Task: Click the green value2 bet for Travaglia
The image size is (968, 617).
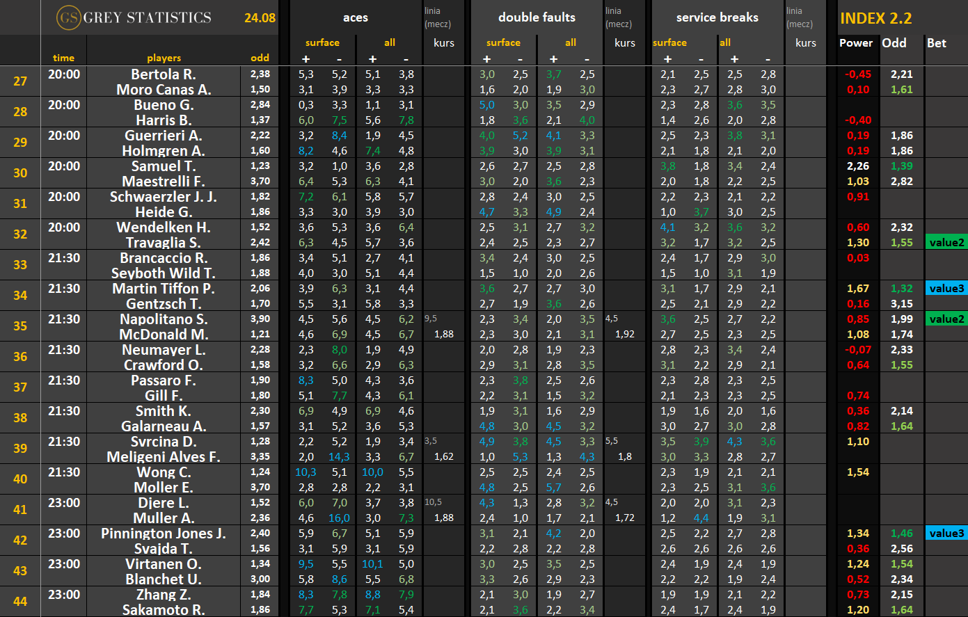Action: point(946,242)
